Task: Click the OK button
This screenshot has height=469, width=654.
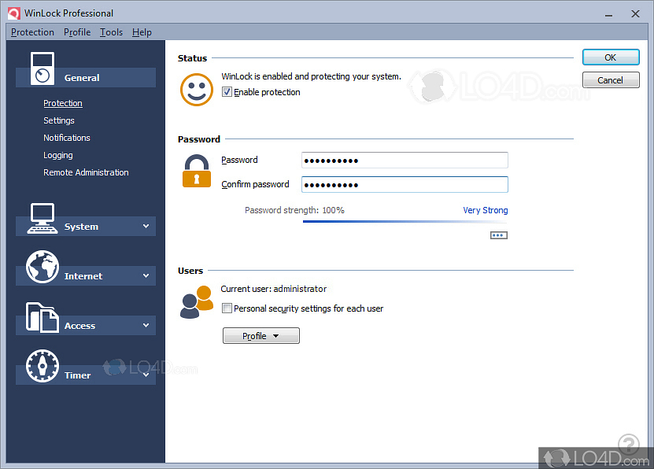Action: coord(611,57)
